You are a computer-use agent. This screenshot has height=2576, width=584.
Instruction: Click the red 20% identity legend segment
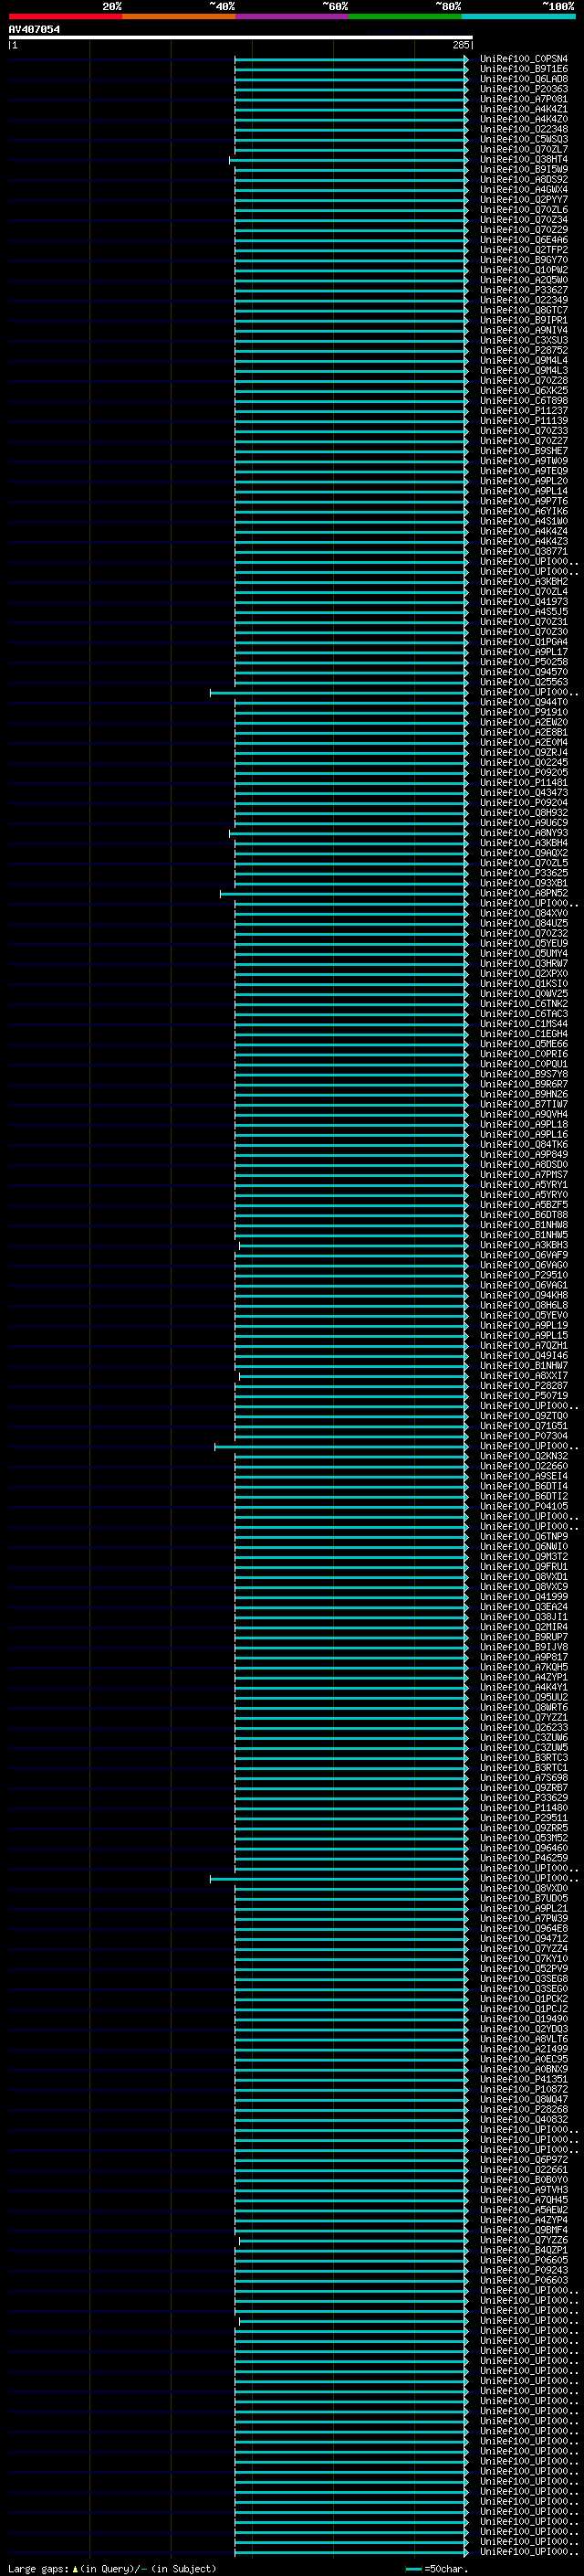[65, 16]
